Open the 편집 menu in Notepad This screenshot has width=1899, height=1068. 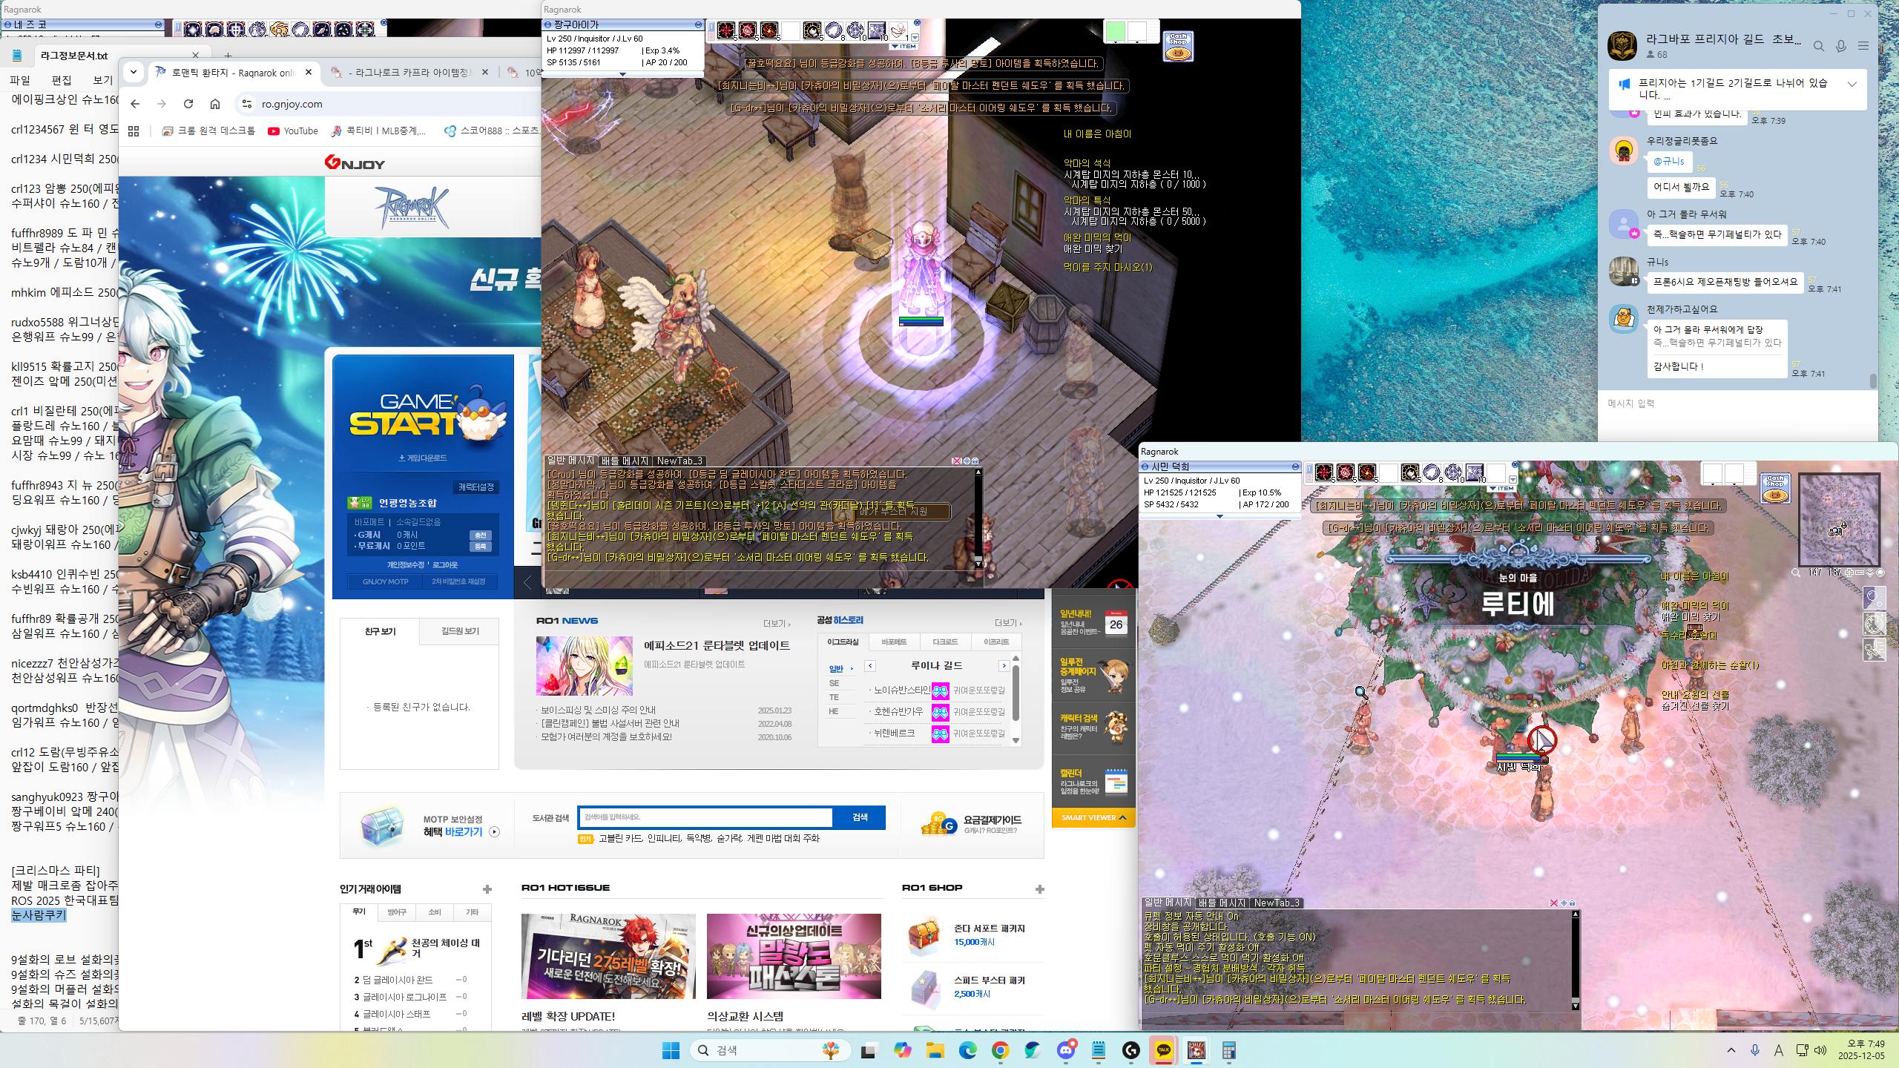click(61, 80)
